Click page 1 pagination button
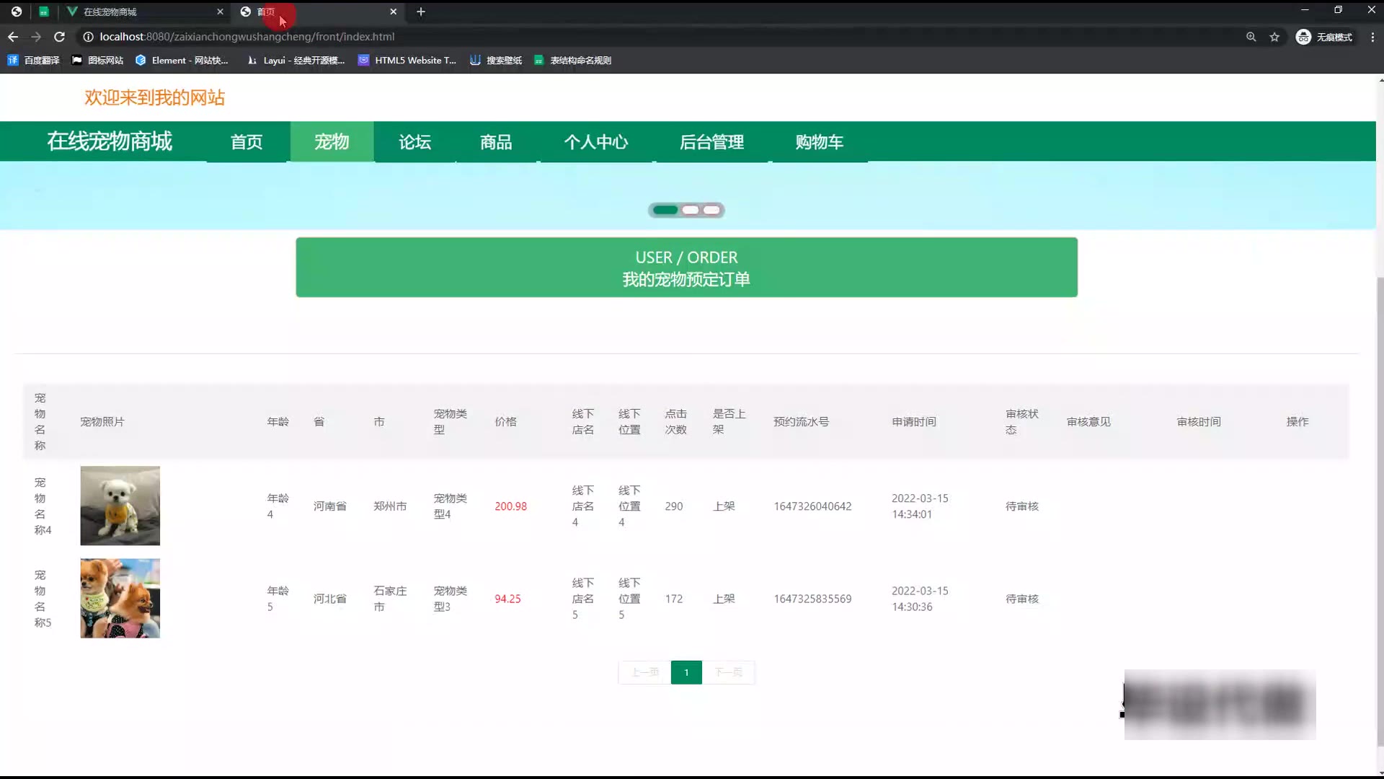Image resolution: width=1384 pixels, height=779 pixels. (686, 672)
